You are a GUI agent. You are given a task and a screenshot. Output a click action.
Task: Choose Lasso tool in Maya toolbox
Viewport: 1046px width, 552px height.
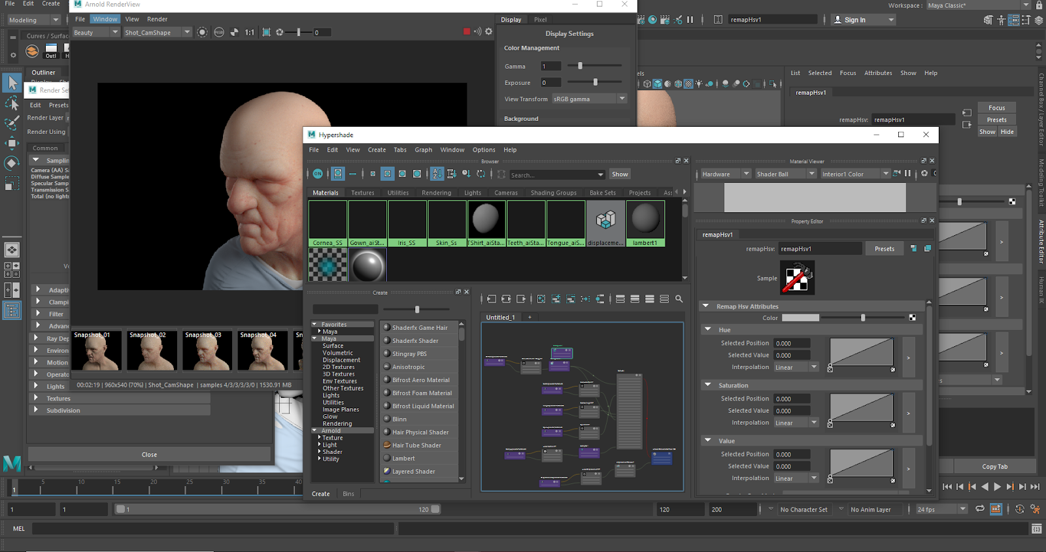tap(12, 103)
